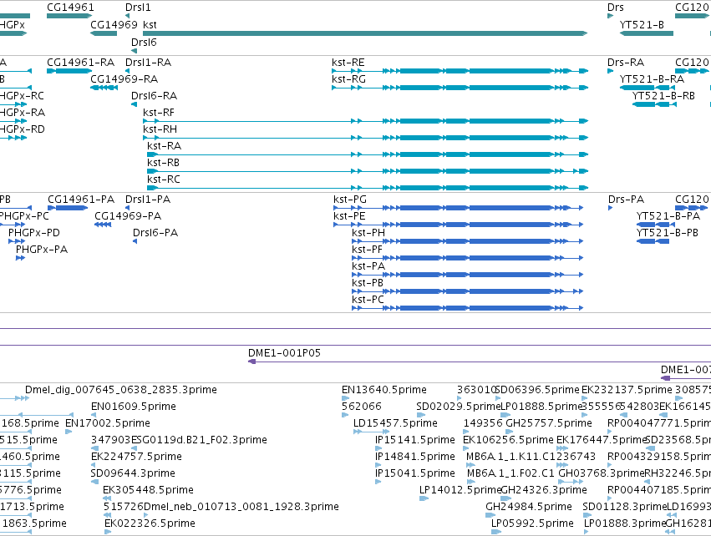Click EST IP14841.5prime
Viewport: 711px width, 536px height.
point(415,457)
